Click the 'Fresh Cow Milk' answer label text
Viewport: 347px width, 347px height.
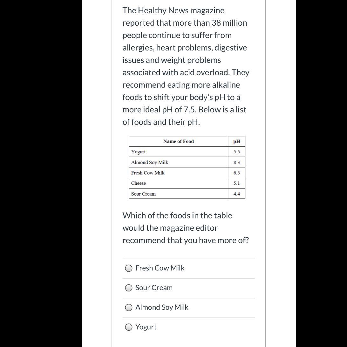point(160,268)
